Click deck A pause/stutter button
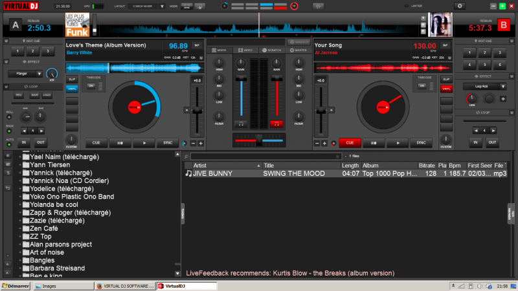The width and height of the screenshot is (518, 291). coord(120,143)
